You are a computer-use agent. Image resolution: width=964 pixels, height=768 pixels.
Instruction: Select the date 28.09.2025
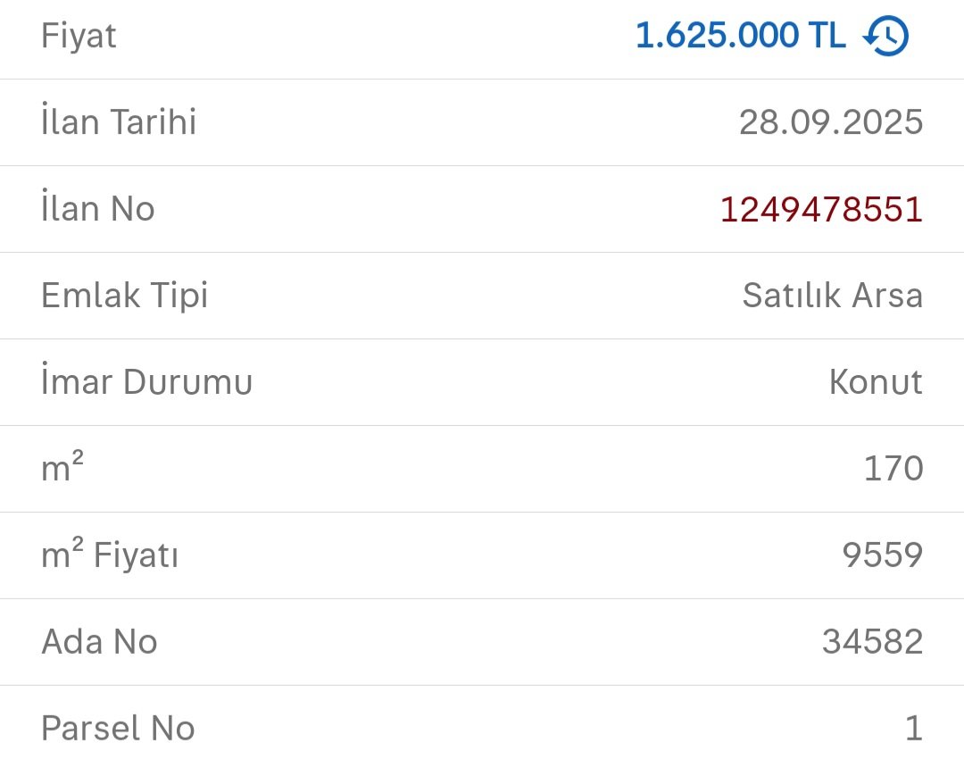tap(830, 122)
